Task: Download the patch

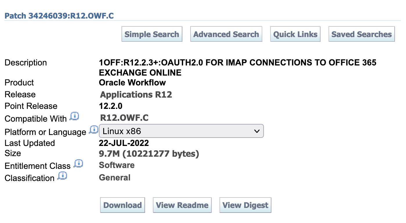Action: click(x=122, y=205)
